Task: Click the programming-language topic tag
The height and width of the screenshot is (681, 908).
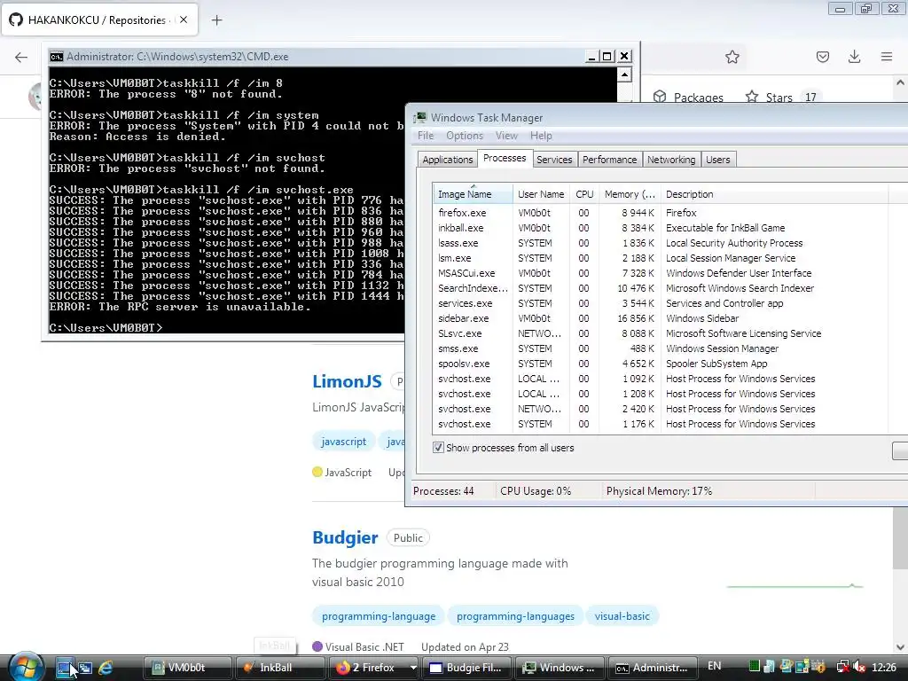Action: coord(378,616)
